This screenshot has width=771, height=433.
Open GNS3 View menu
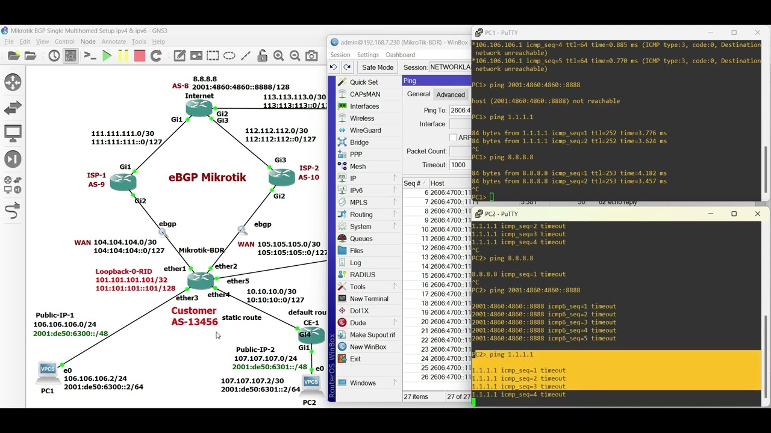click(42, 41)
